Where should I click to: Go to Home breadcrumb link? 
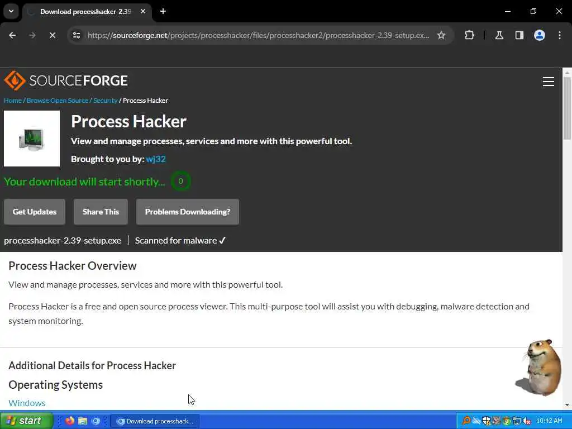[x=13, y=101]
